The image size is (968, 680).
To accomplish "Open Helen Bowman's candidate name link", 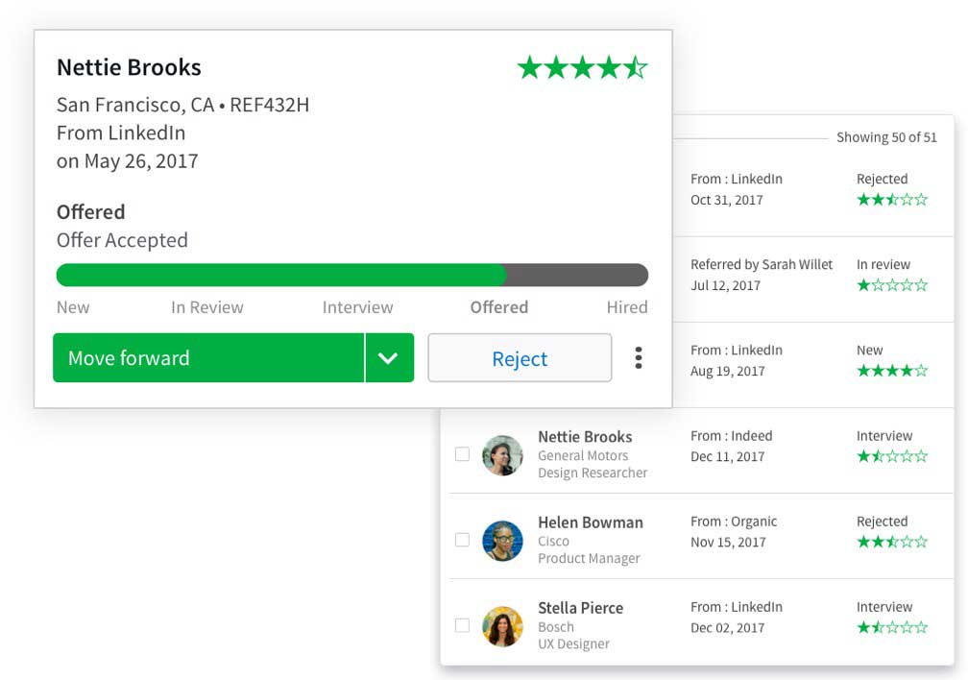I will (x=590, y=522).
